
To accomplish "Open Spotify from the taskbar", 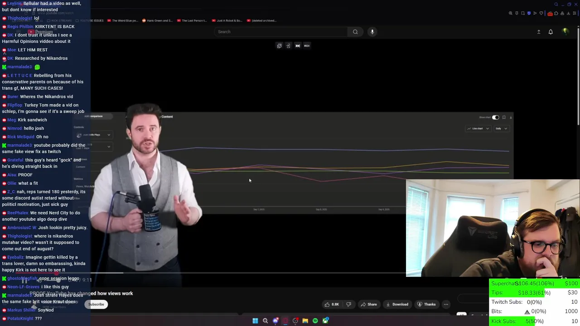I will pyautogui.click(x=315, y=321).
